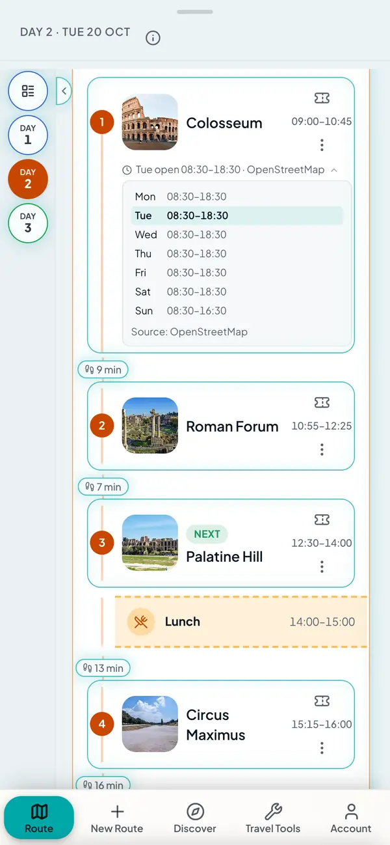Image resolution: width=390 pixels, height=845 pixels.
Task: Open the Palatine Hill photo thumbnail
Action: point(150,543)
